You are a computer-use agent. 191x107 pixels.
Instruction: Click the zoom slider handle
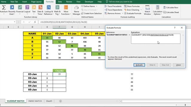[x=185, y=105]
